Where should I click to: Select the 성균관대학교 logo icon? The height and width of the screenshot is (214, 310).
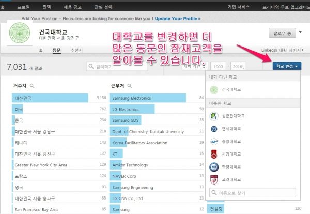(x=214, y=116)
